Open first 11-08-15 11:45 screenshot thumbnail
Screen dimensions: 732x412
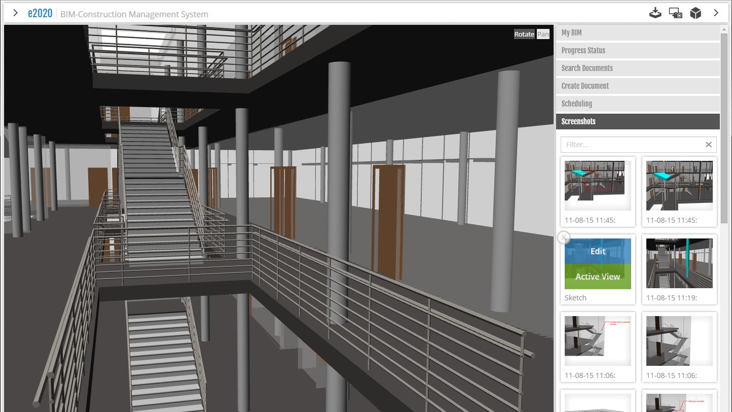pos(598,186)
